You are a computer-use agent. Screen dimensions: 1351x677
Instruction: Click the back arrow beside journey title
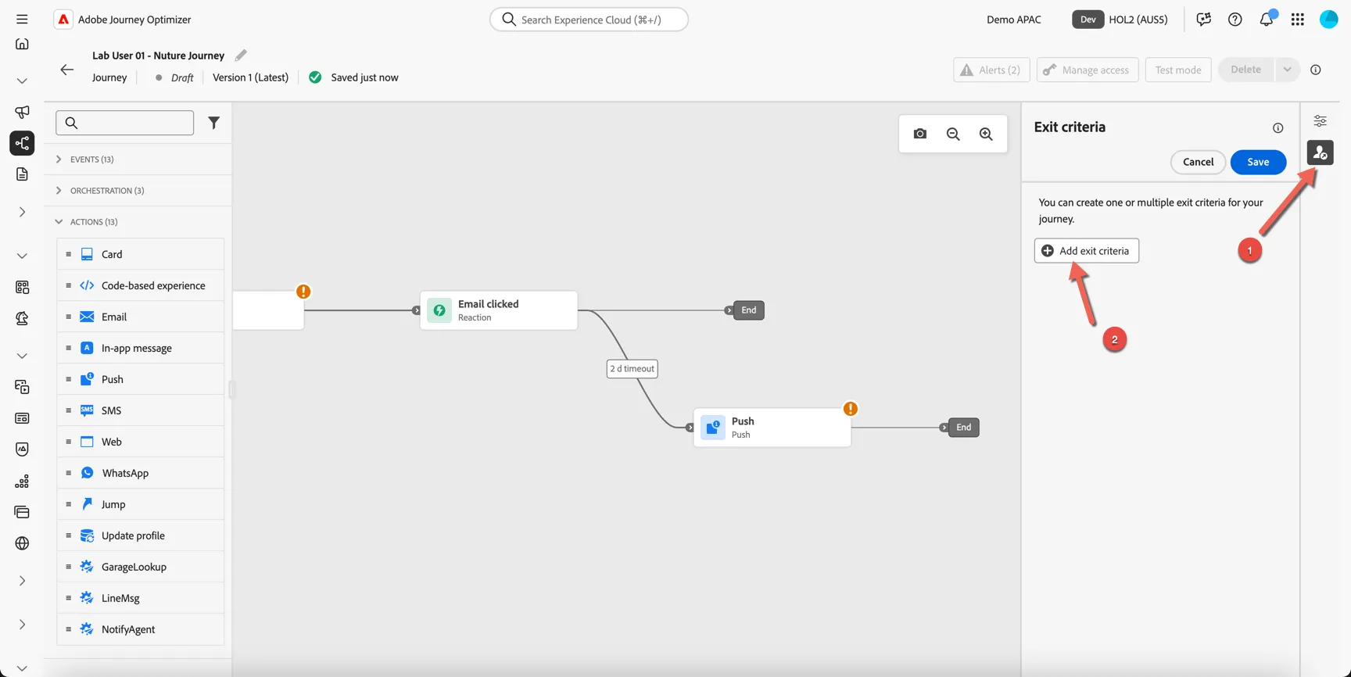67,70
